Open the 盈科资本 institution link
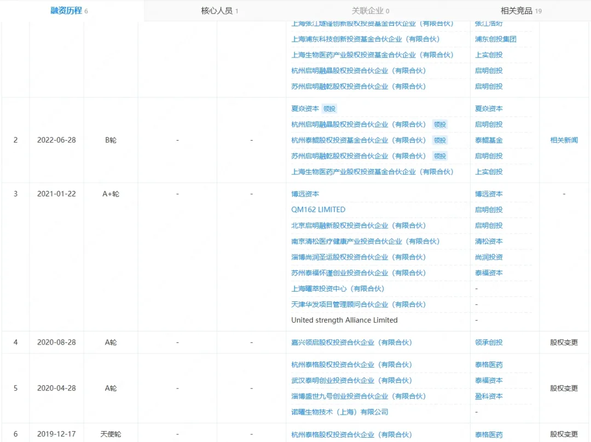591x442 pixels. [488, 396]
